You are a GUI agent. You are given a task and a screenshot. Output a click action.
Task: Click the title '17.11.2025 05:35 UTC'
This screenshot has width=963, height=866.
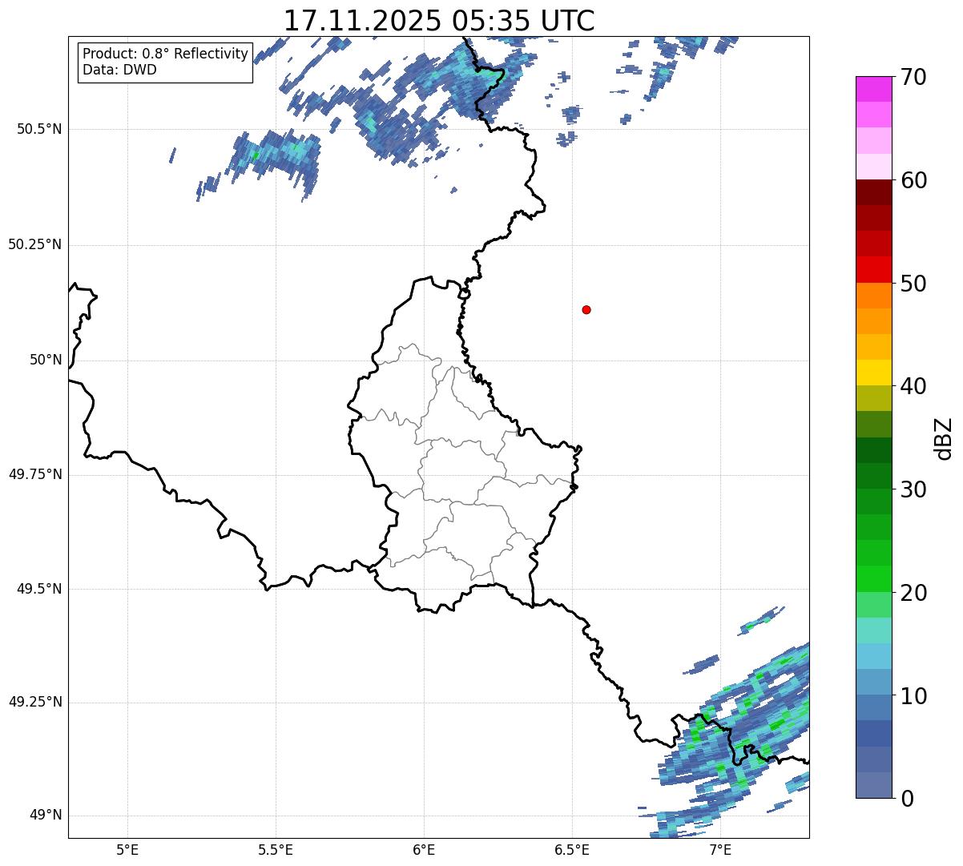(439, 20)
